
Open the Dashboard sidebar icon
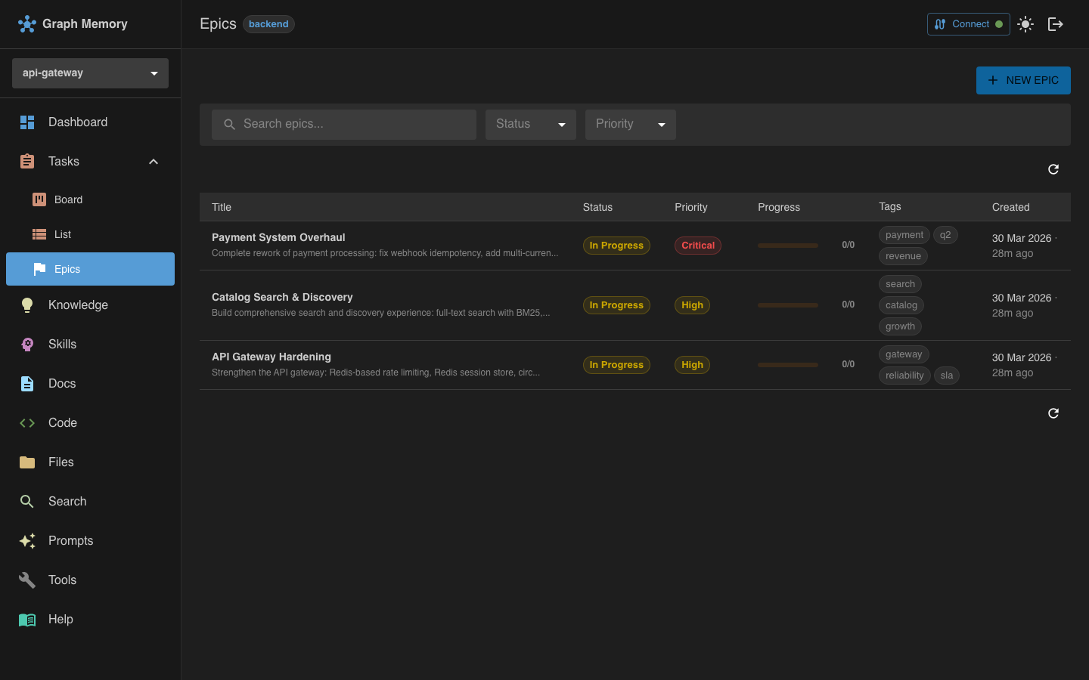[26, 122]
